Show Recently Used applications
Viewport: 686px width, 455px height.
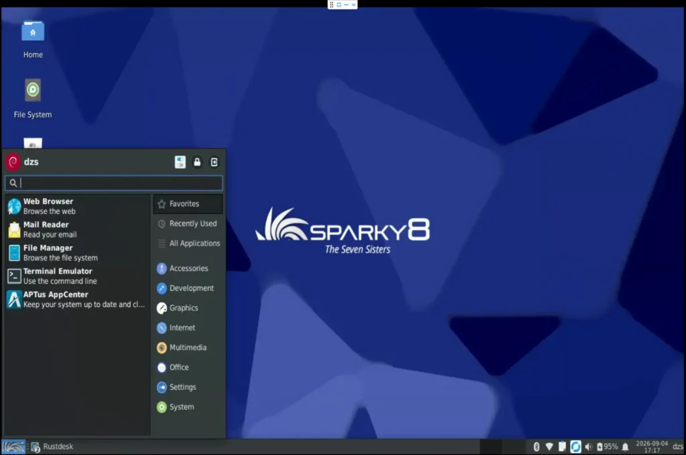click(188, 223)
